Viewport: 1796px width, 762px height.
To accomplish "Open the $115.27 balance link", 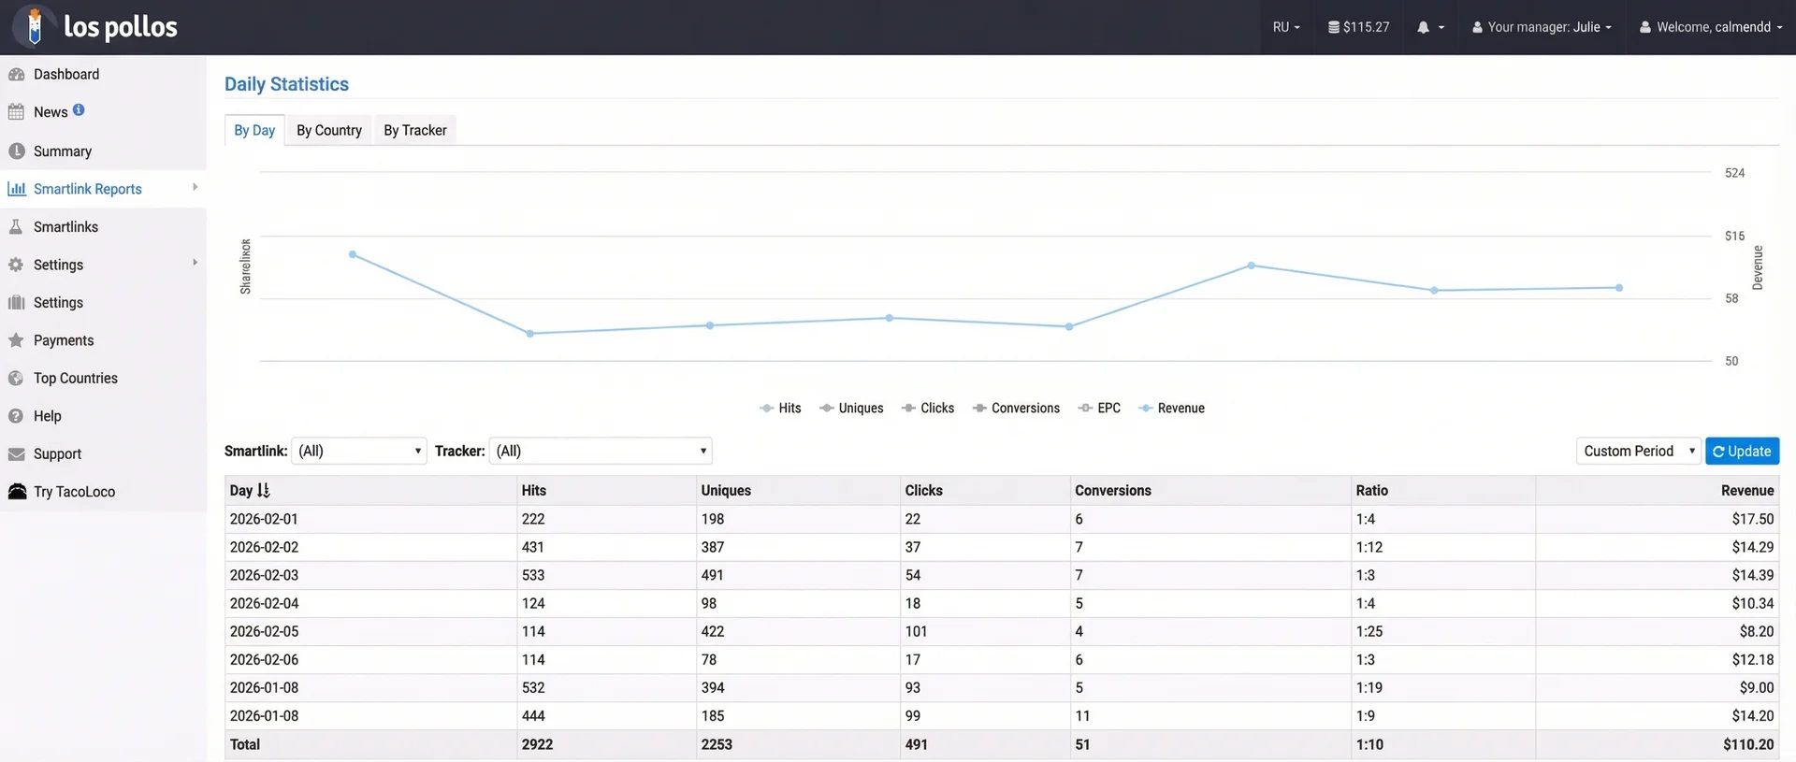I will pyautogui.click(x=1358, y=27).
